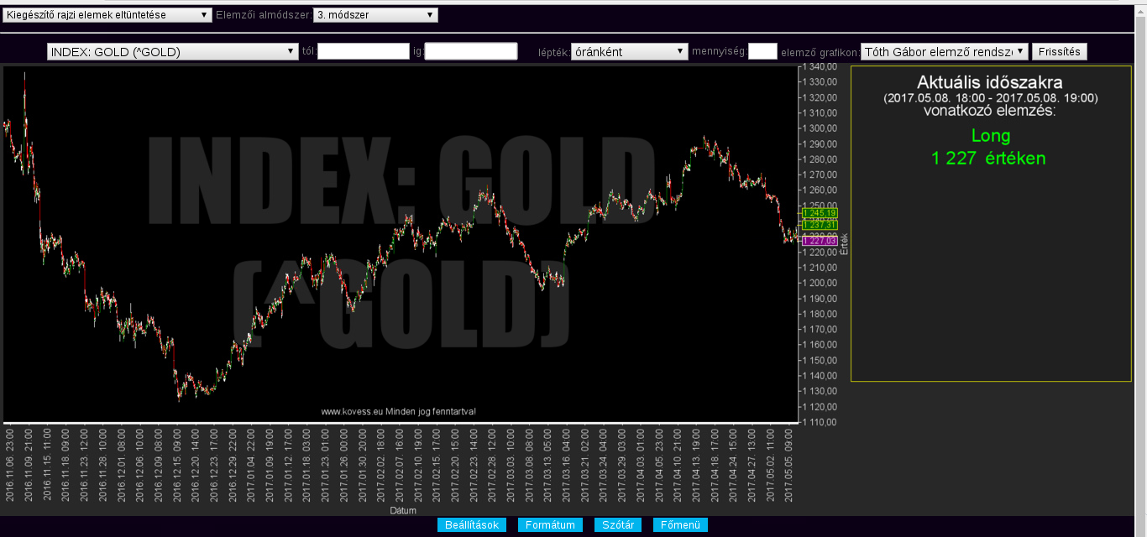Select the green 1 237,31 price label

820,225
